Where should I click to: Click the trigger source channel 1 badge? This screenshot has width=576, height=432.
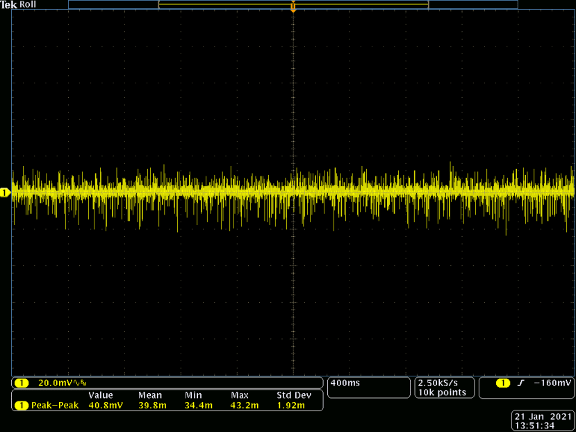click(502, 383)
